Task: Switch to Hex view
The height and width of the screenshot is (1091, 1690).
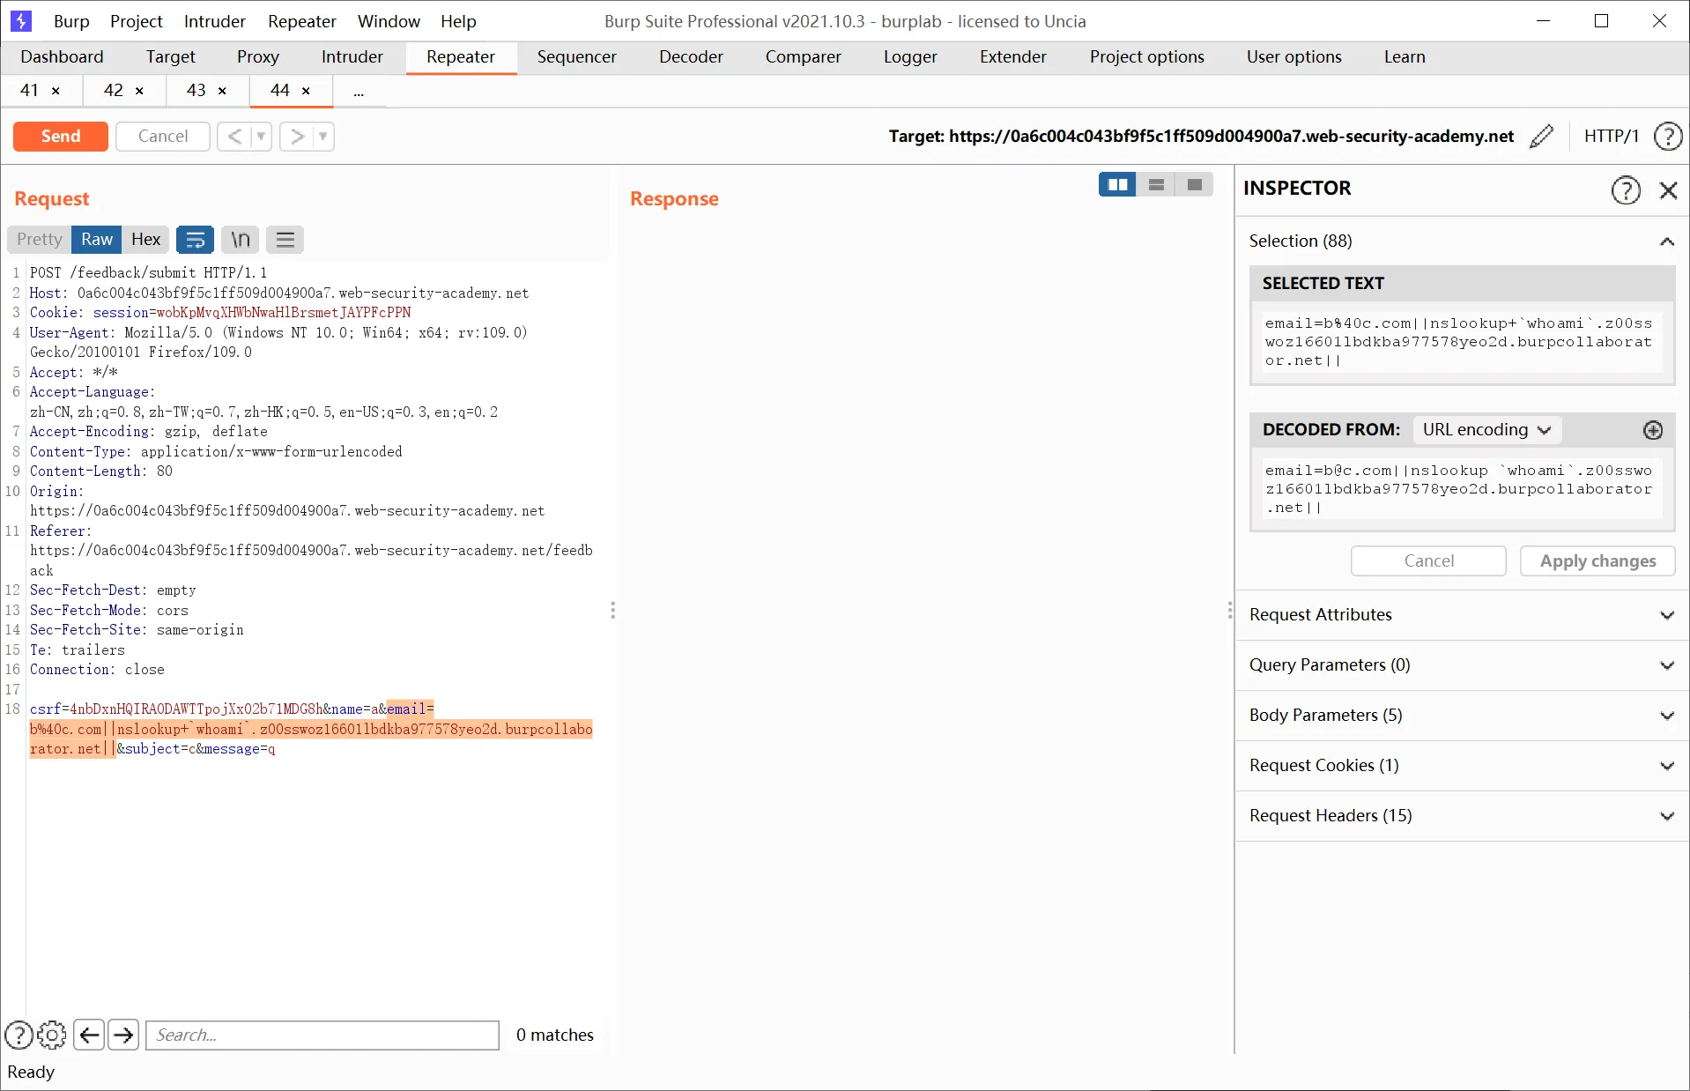Action: (x=145, y=240)
